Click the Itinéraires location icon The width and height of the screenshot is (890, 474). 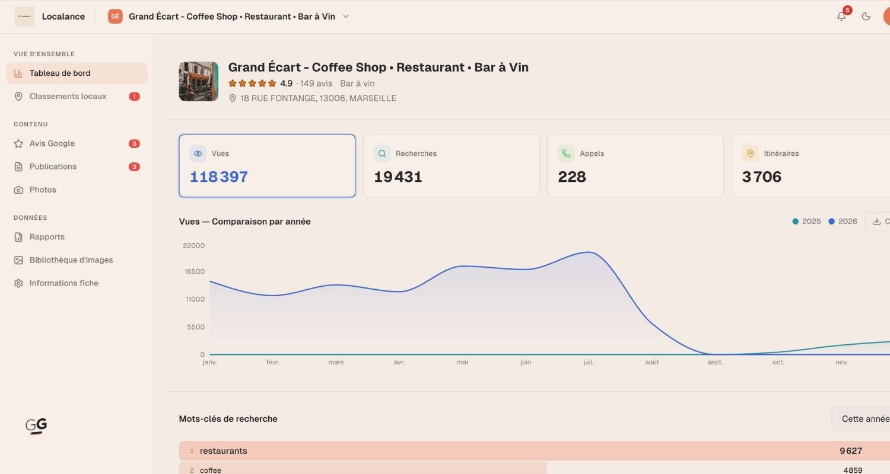pos(750,153)
